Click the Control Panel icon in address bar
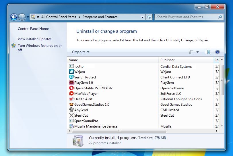Viewport: 233px width, 156px height. pyautogui.click(x=33, y=17)
